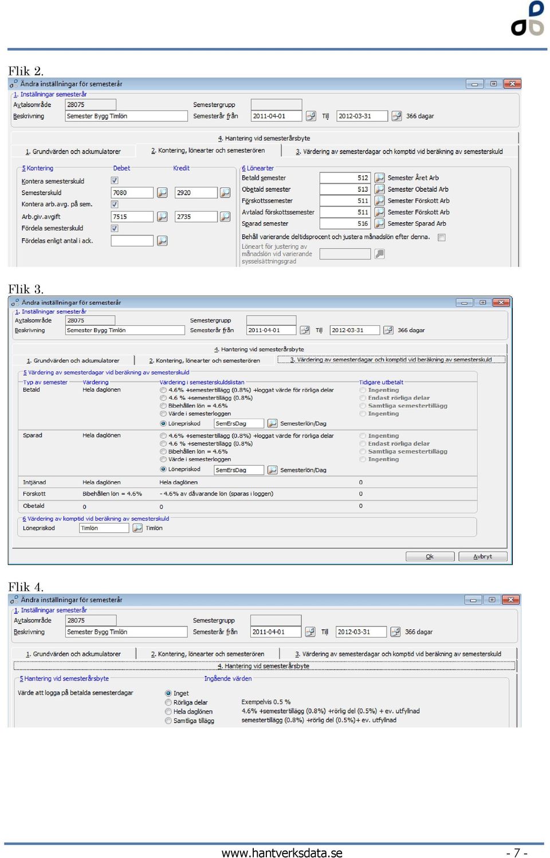The image size is (550, 858).
Task: Open Grundvärden och ackumulatorer tab in Flik 3
Action: point(73,361)
